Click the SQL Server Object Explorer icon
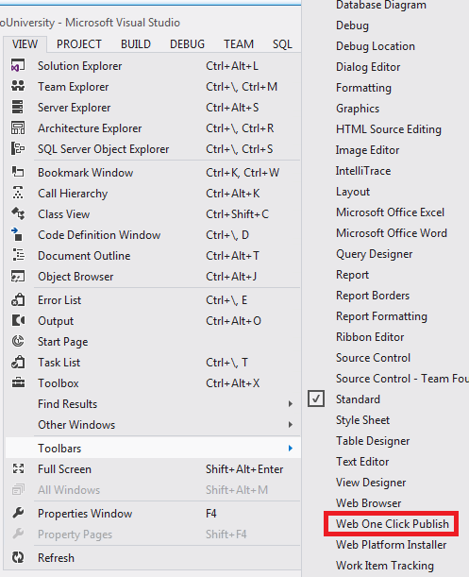 coord(18,148)
